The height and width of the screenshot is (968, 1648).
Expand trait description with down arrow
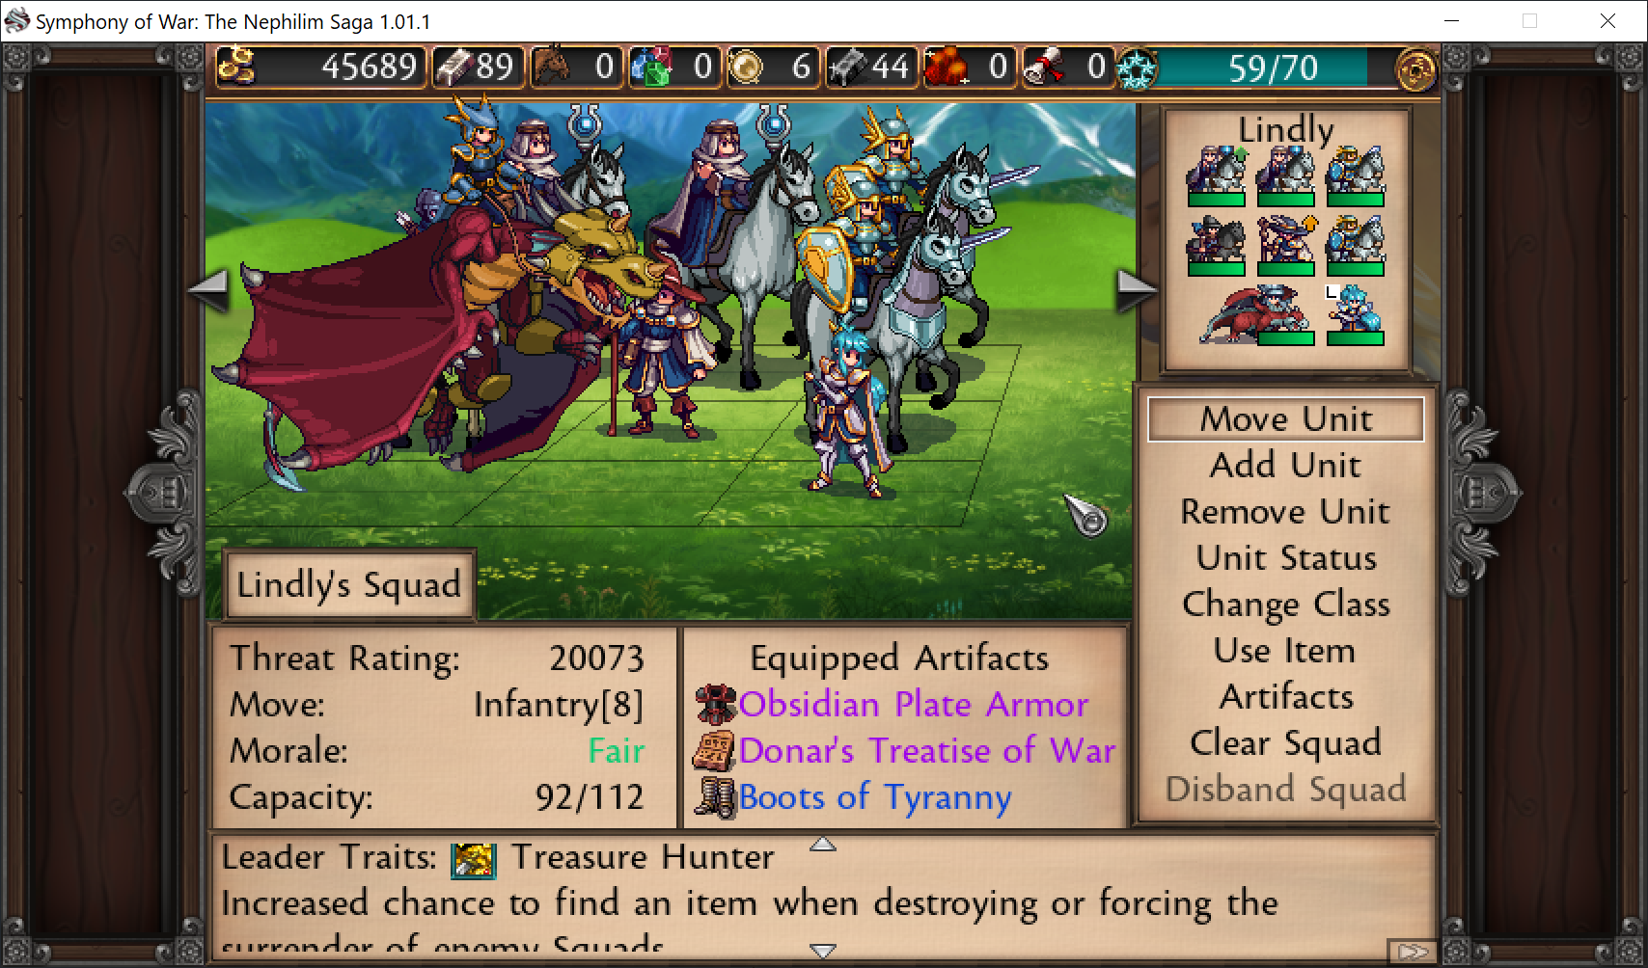click(x=822, y=950)
